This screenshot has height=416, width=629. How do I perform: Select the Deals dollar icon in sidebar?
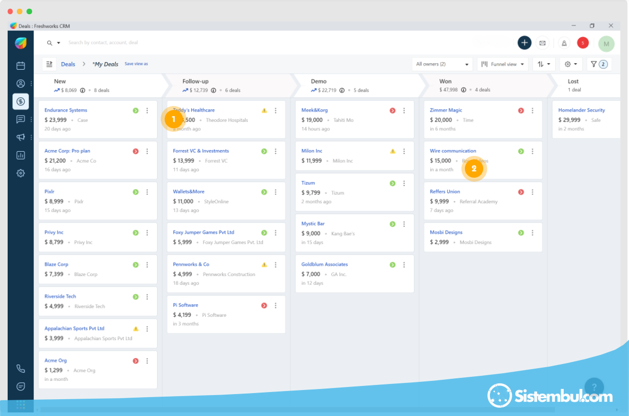(x=20, y=101)
